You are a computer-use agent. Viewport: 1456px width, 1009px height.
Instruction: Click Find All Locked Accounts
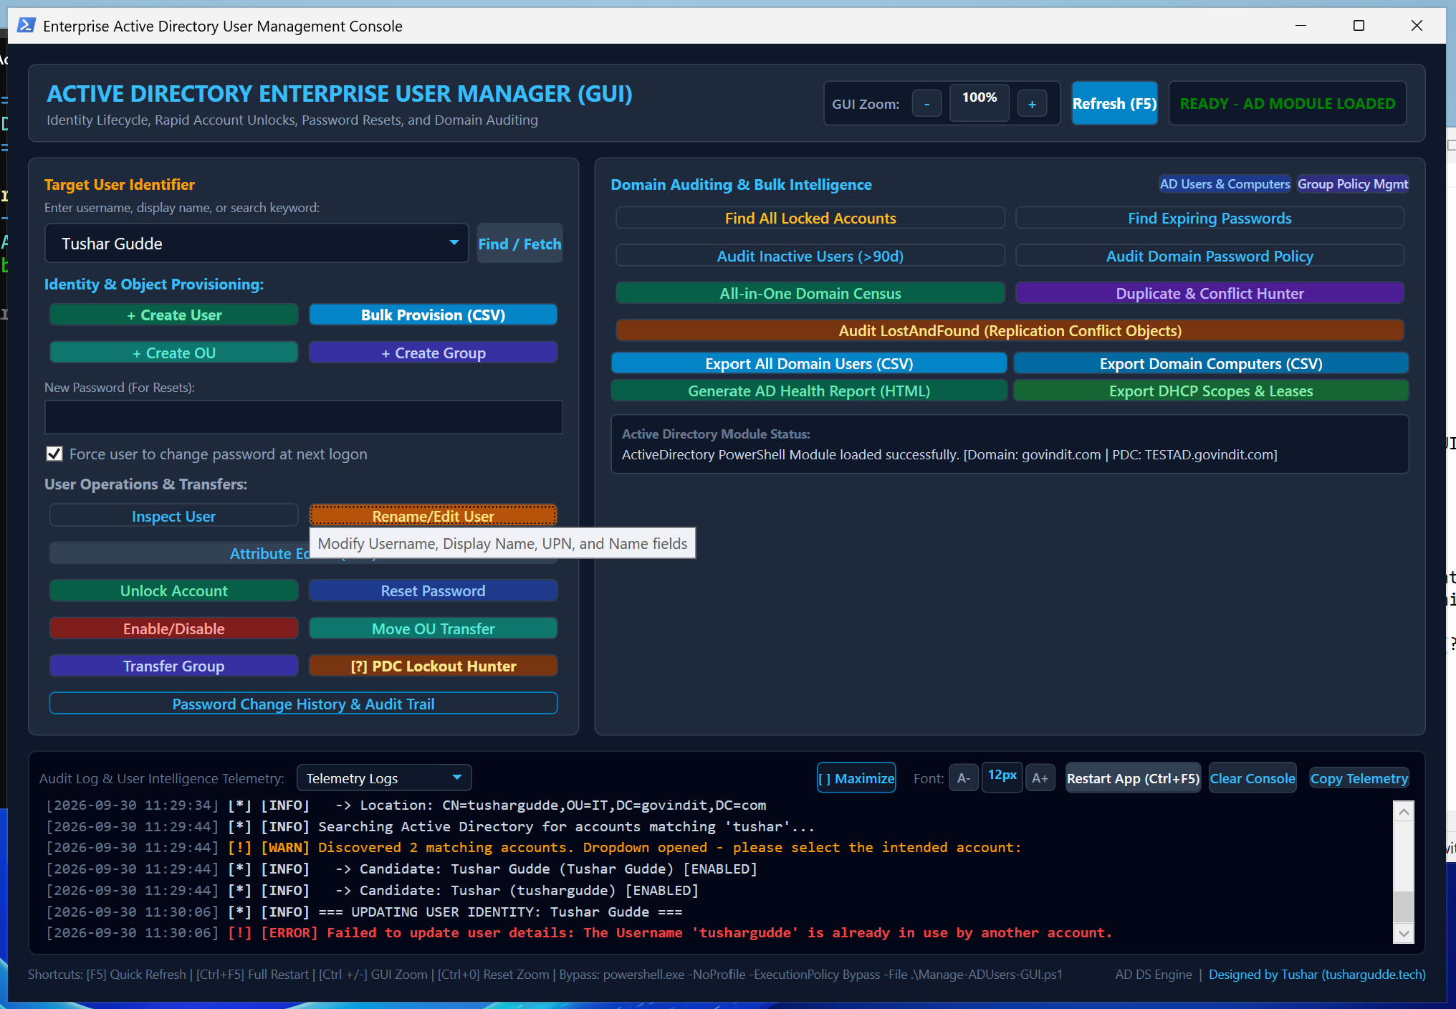pyautogui.click(x=810, y=218)
